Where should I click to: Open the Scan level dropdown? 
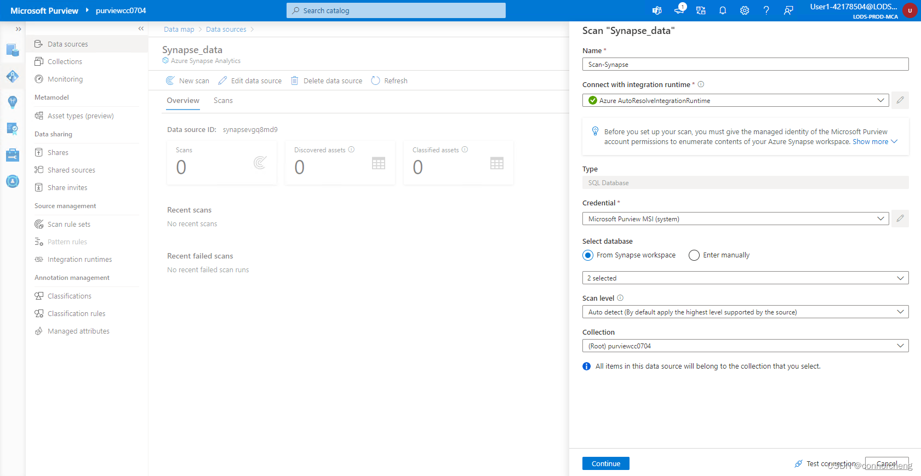[x=745, y=312]
